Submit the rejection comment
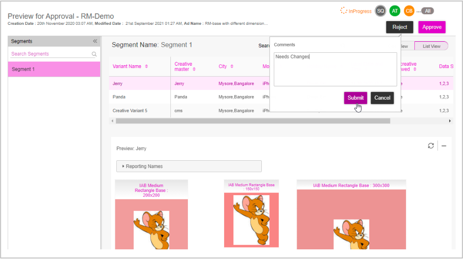The image size is (463, 259). (x=356, y=98)
